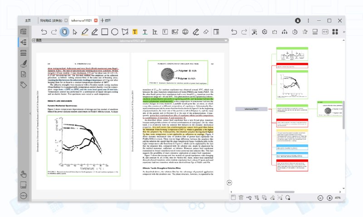Collapse the panel with divider arrow button

(x=230, y=182)
